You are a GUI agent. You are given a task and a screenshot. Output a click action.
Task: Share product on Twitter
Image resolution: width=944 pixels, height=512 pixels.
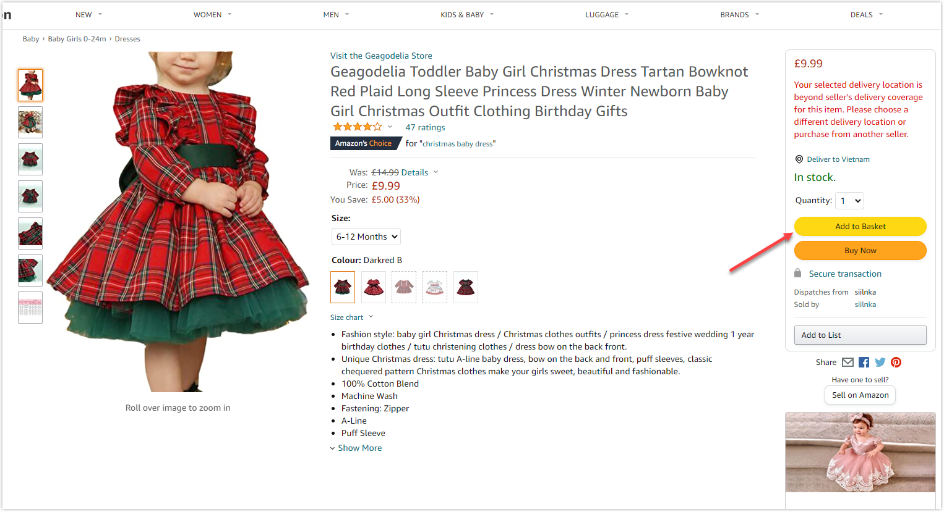tap(880, 363)
